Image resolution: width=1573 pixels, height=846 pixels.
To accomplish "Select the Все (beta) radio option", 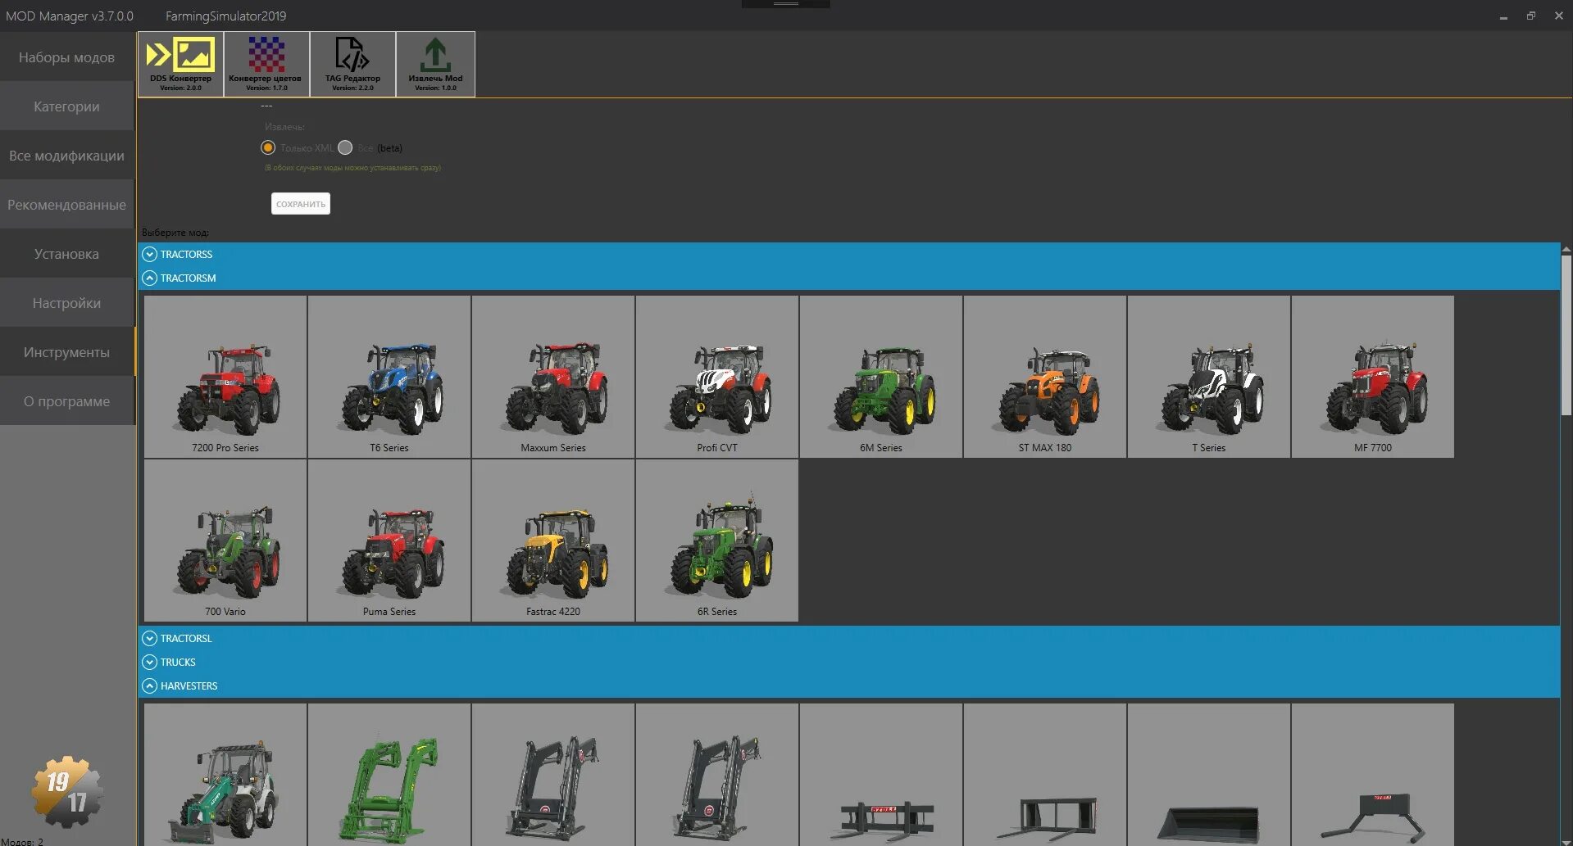I will click(x=345, y=147).
